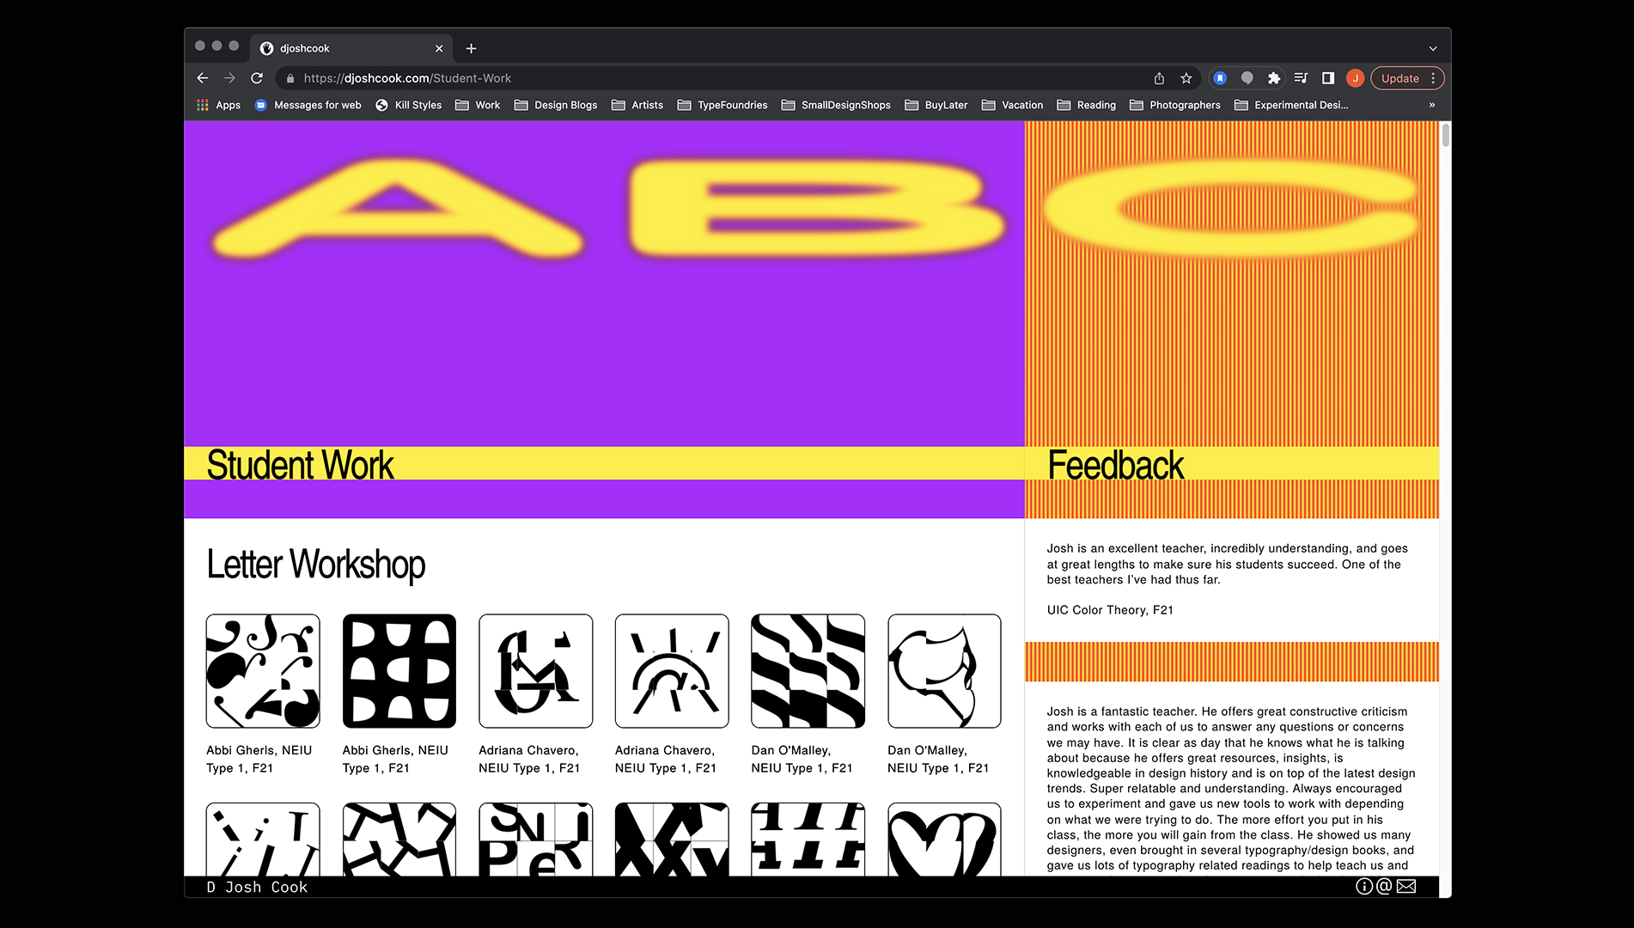This screenshot has height=928, width=1634.
Task: Show more bookmarks with double chevron
Action: (x=1432, y=105)
